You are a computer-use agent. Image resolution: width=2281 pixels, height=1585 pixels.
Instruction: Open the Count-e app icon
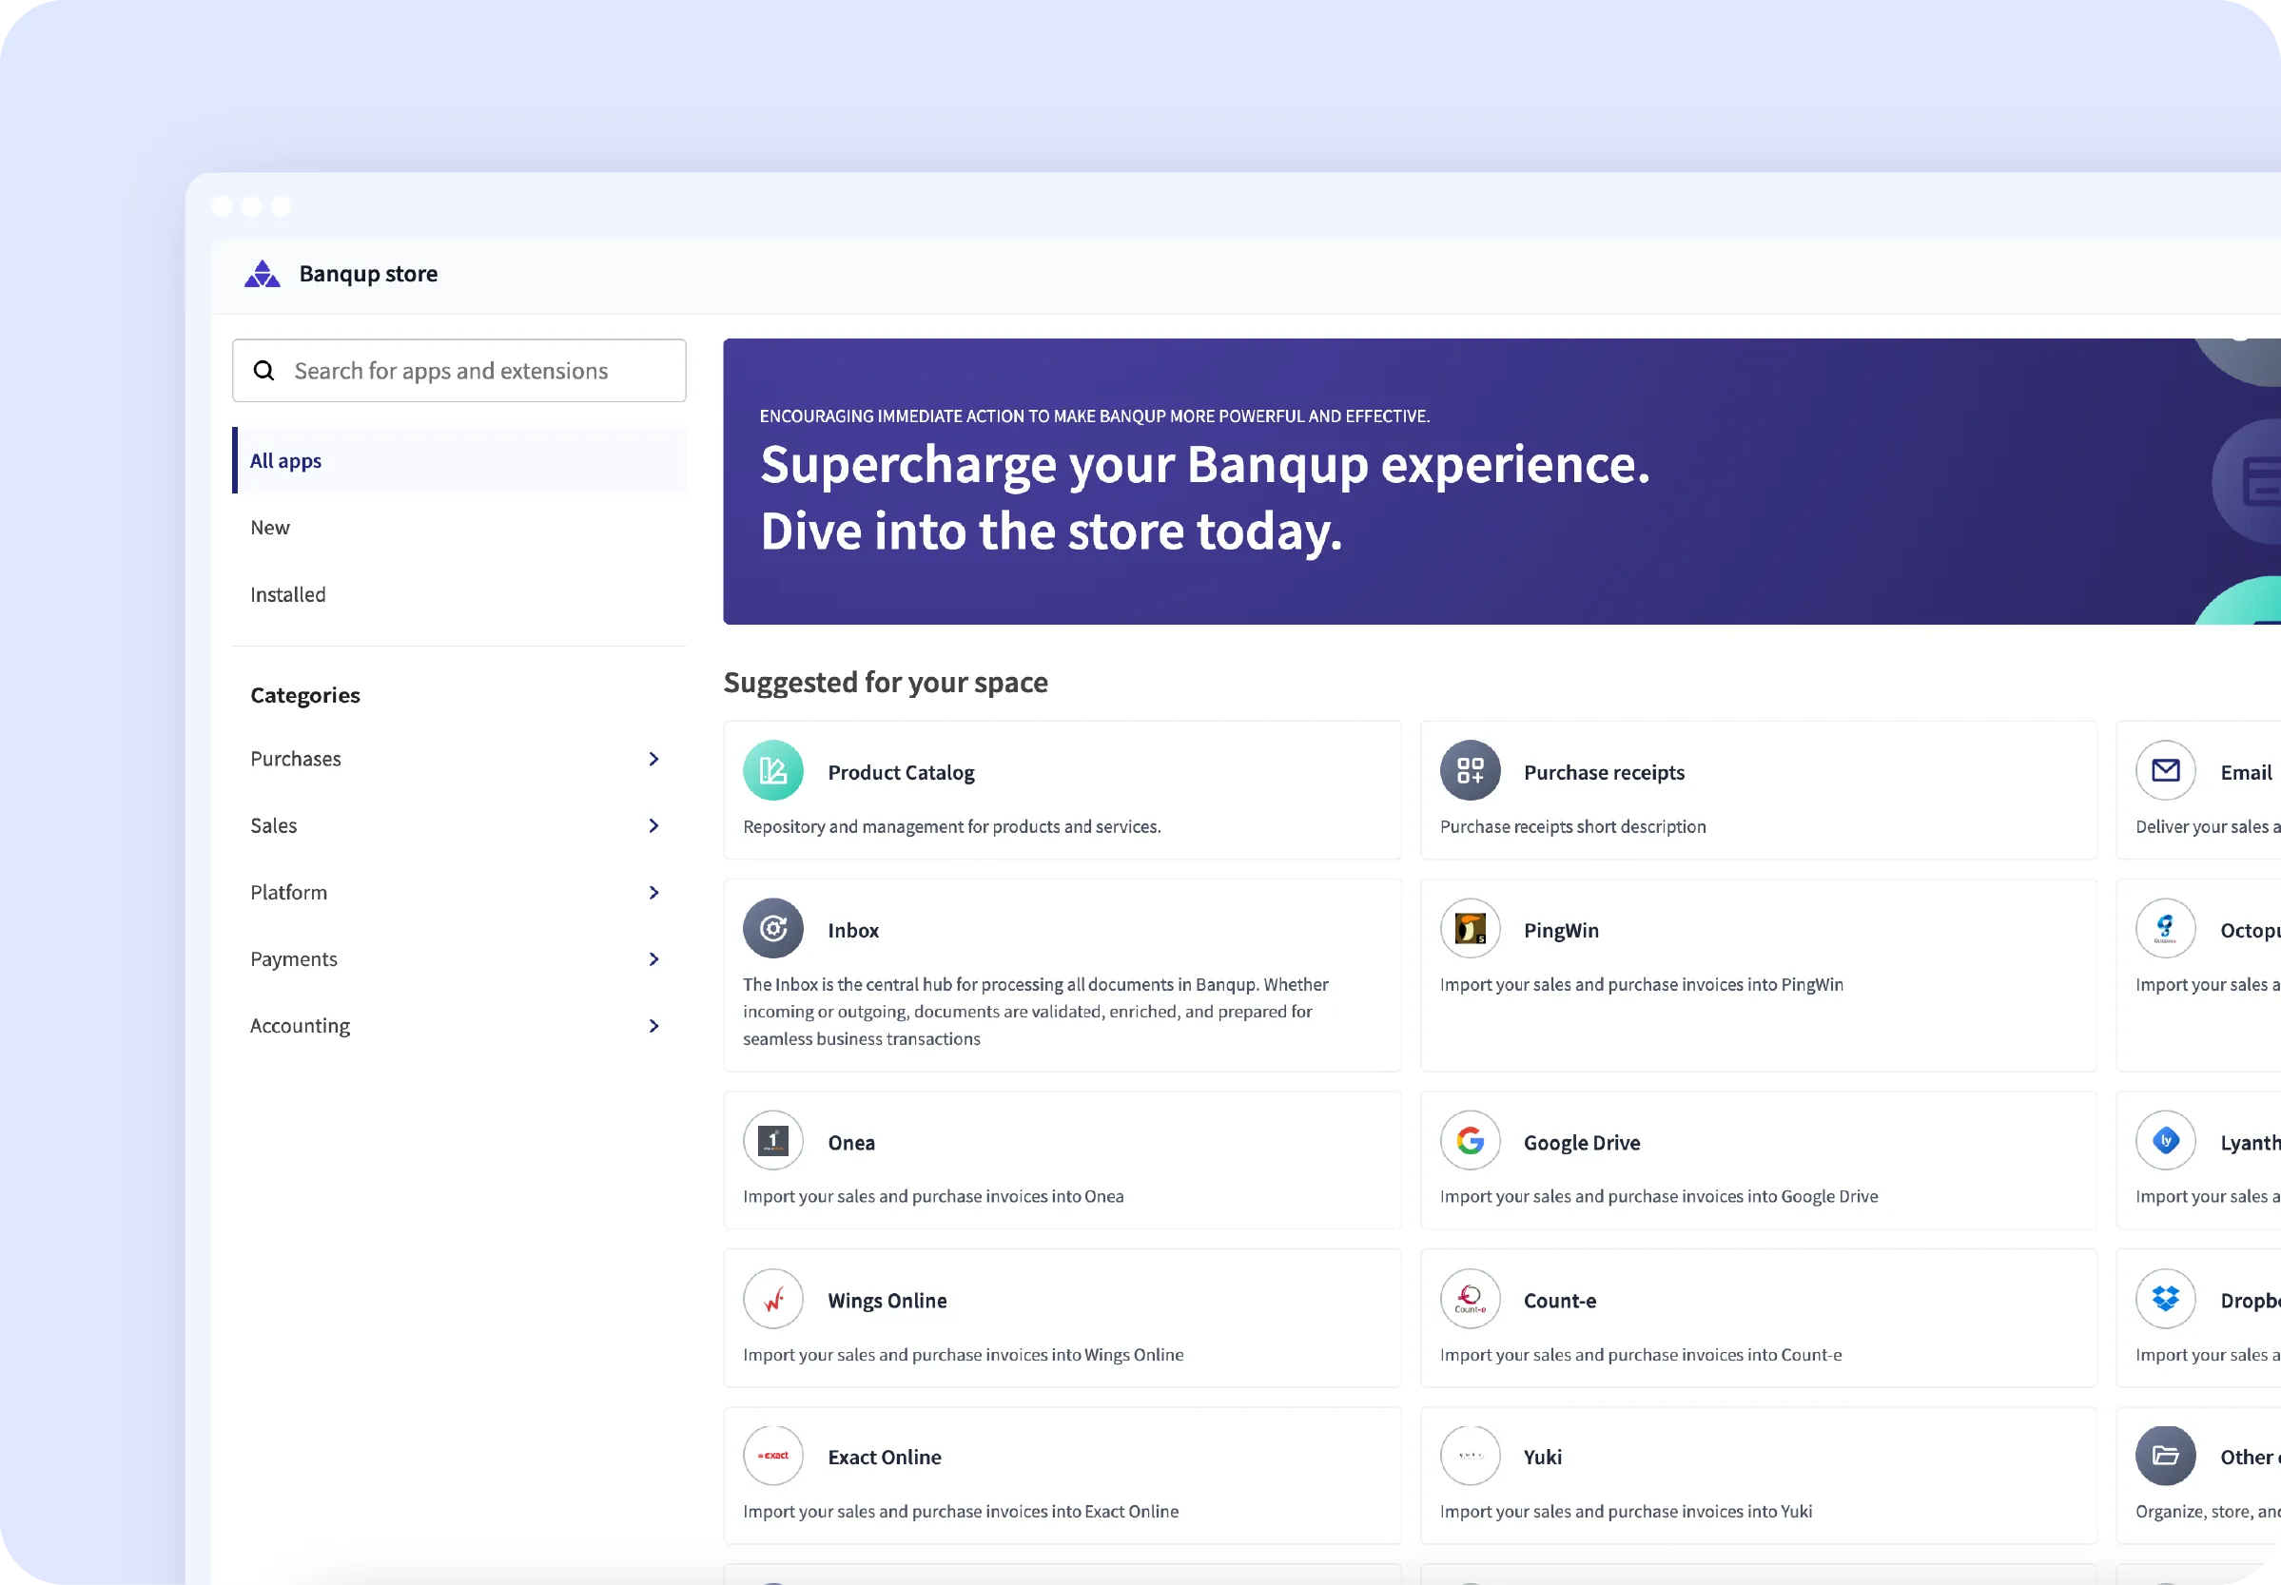[x=1471, y=1299]
